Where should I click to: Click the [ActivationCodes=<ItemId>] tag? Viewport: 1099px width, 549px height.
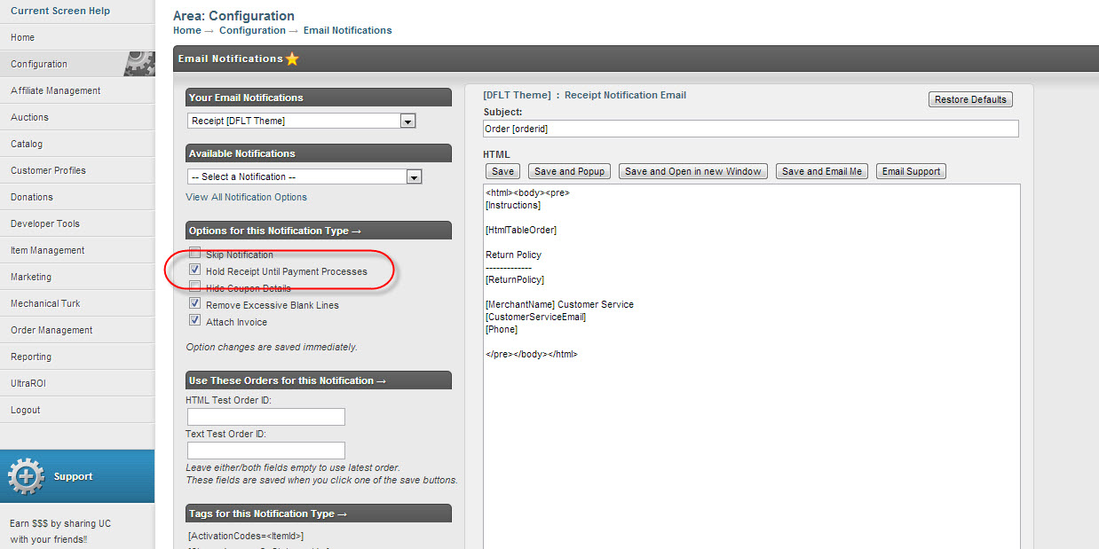[x=246, y=536]
